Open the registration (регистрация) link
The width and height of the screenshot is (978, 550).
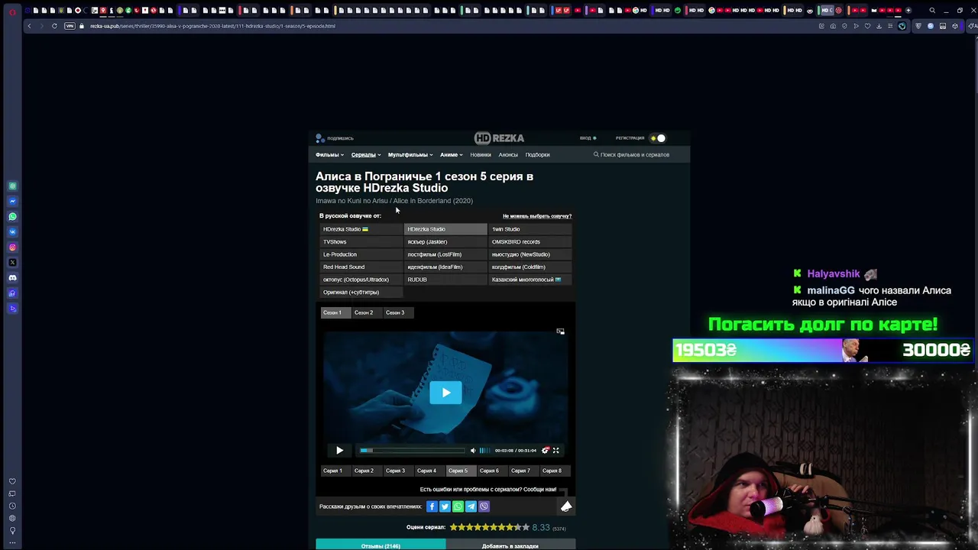click(630, 138)
